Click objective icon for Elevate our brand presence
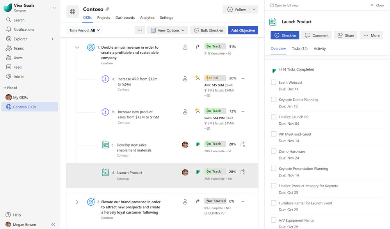This screenshot has height=229, width=390. (x=91, y=202)
